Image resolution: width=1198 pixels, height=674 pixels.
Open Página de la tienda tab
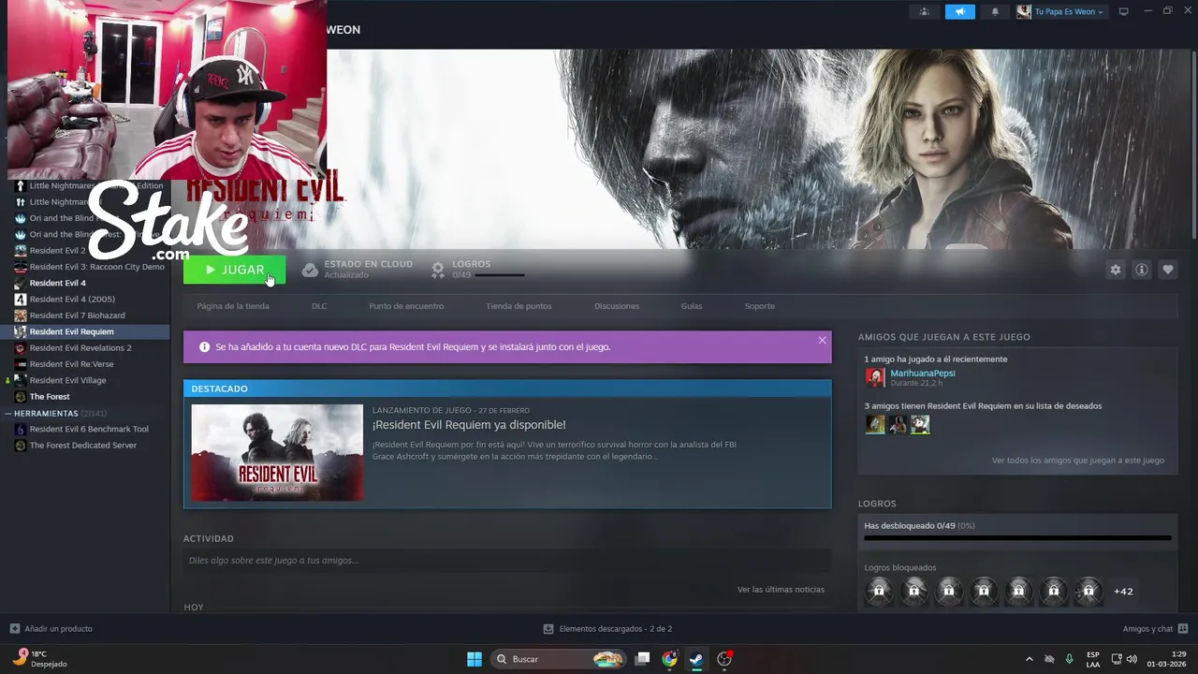coord(233,306)
